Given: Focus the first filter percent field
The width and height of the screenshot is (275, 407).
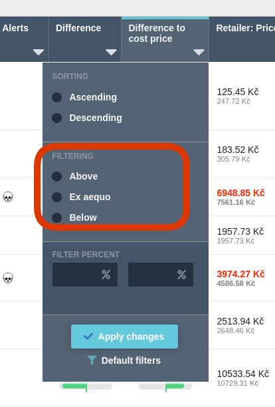Looking at the screenshot, I should click(x=85, y=275).
